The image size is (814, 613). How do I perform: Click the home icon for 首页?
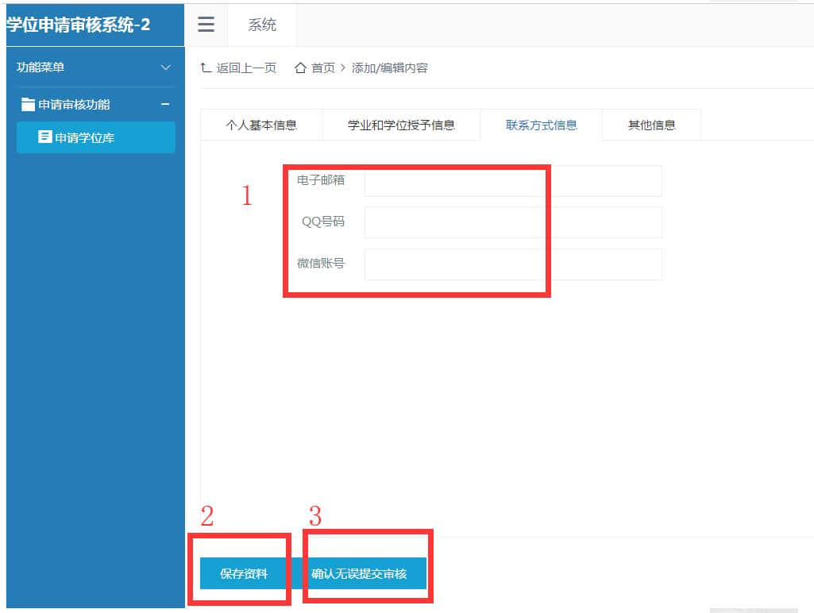click(x=300, y=68)
